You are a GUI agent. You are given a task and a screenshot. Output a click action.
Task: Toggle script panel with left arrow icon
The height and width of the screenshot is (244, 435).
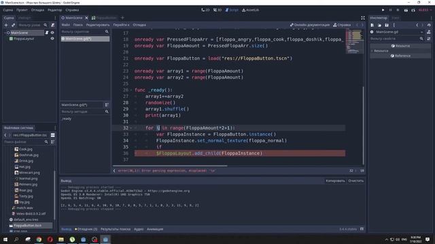114,171
